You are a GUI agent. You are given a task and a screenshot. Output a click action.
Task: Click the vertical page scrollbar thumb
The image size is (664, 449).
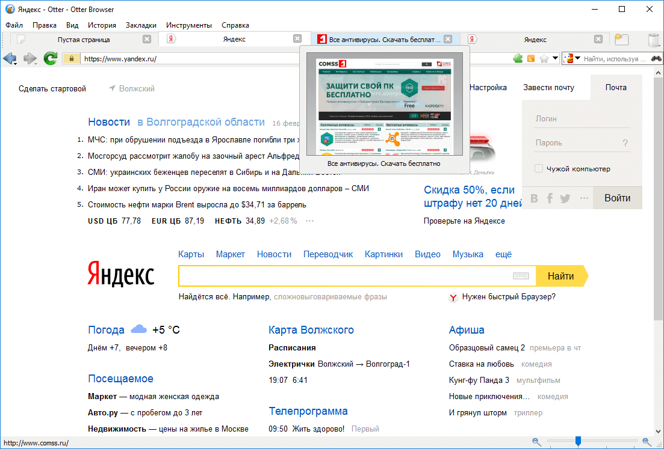pyautogui.click(x=657, y=199)
